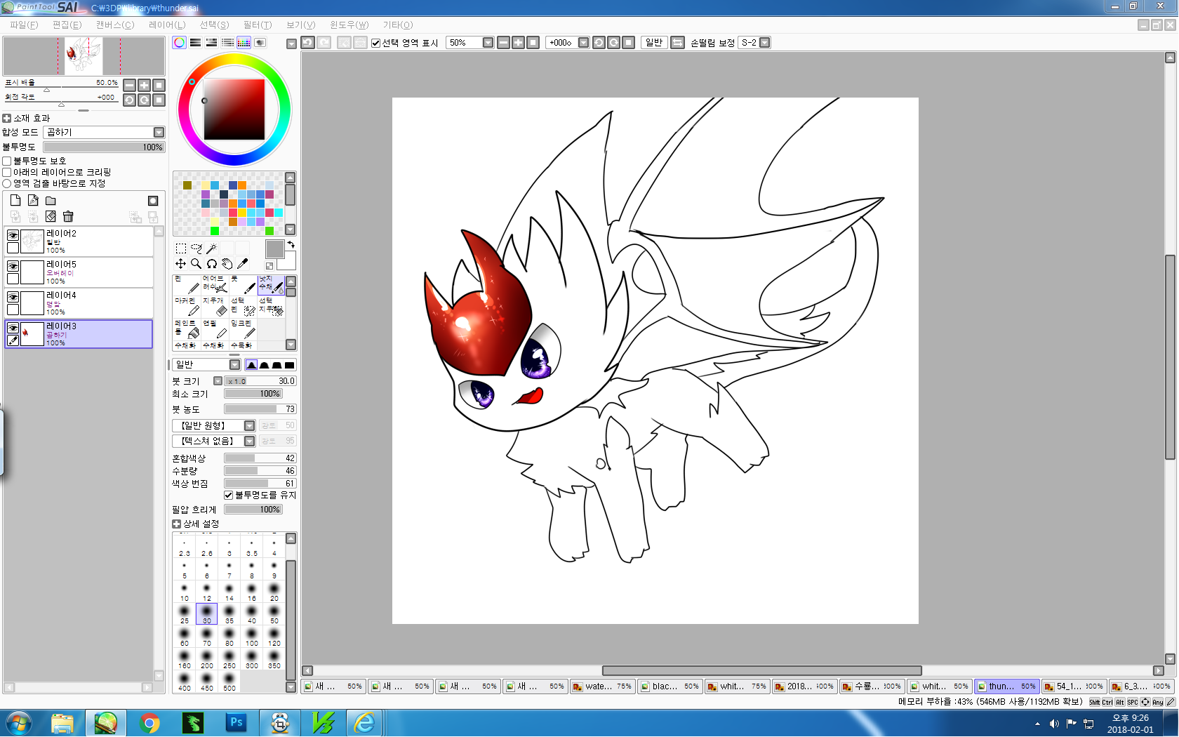Screen dimensions: 1179x737
Task: Open the 합성 모드 blend mode dropdown
Action: (x=104, y=132)
